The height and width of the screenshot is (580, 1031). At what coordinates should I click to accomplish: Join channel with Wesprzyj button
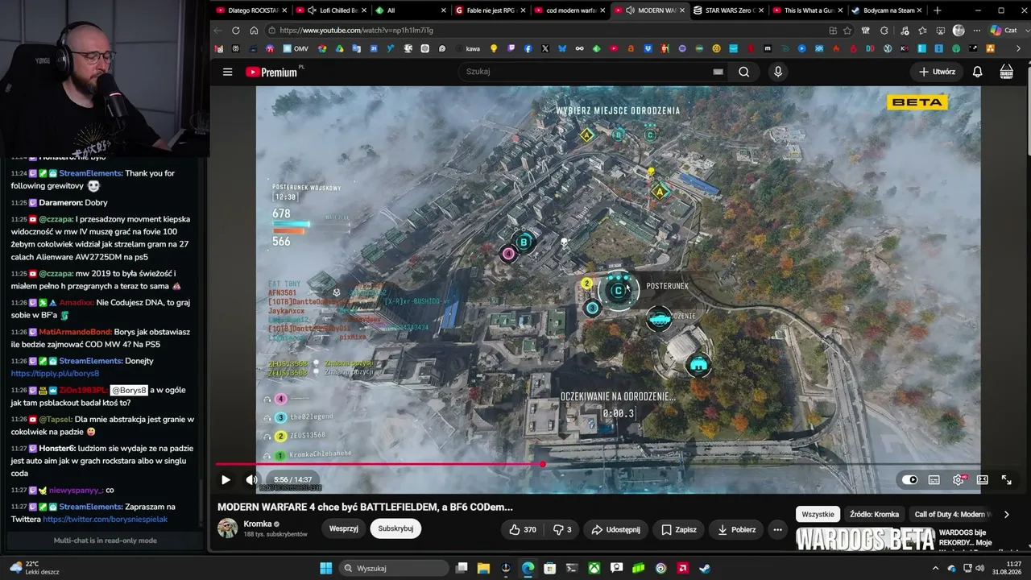pos(344,528)
